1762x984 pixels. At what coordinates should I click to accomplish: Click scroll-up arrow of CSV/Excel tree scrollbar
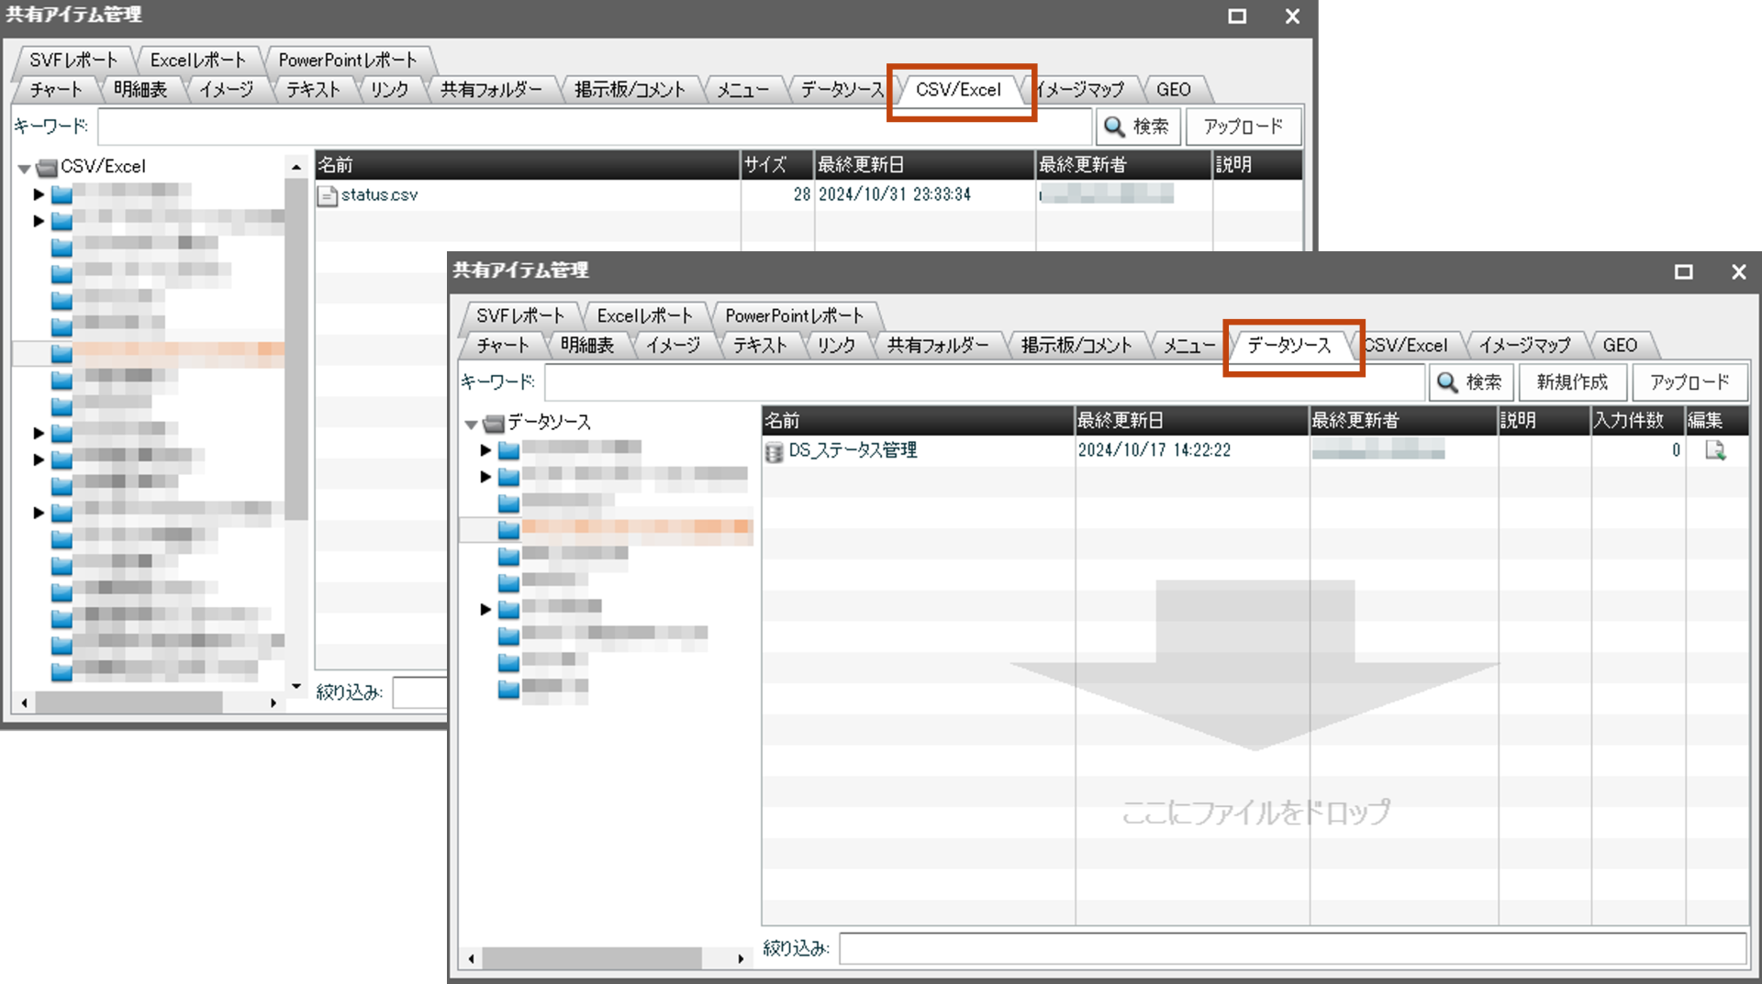point(296,167)
